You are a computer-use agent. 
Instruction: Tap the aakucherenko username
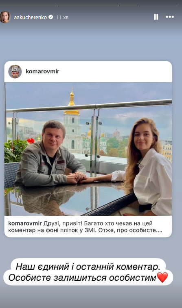30,17
